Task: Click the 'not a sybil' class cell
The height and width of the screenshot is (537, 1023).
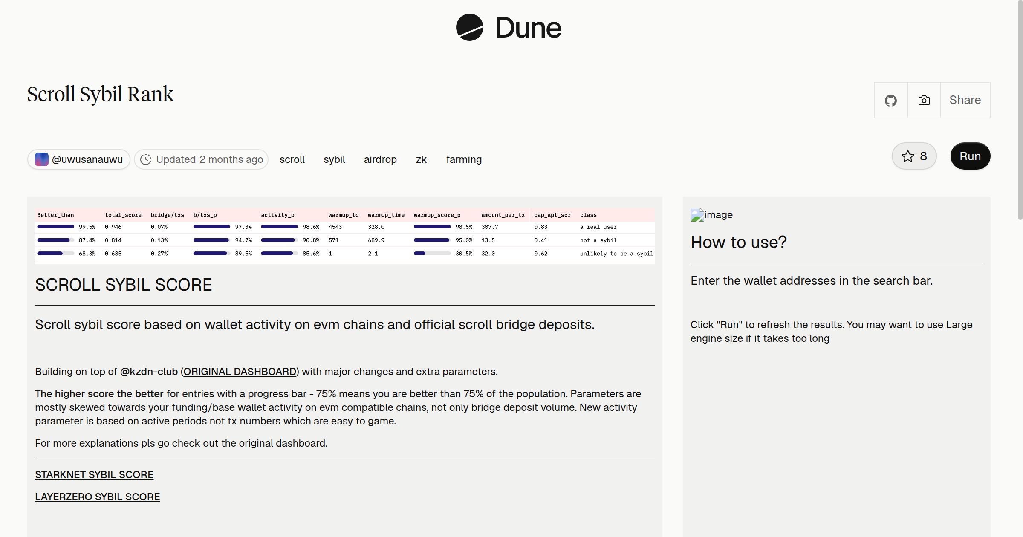Action: [598, 240]
